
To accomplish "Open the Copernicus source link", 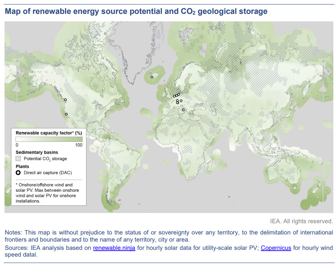I will coord(276,248).
